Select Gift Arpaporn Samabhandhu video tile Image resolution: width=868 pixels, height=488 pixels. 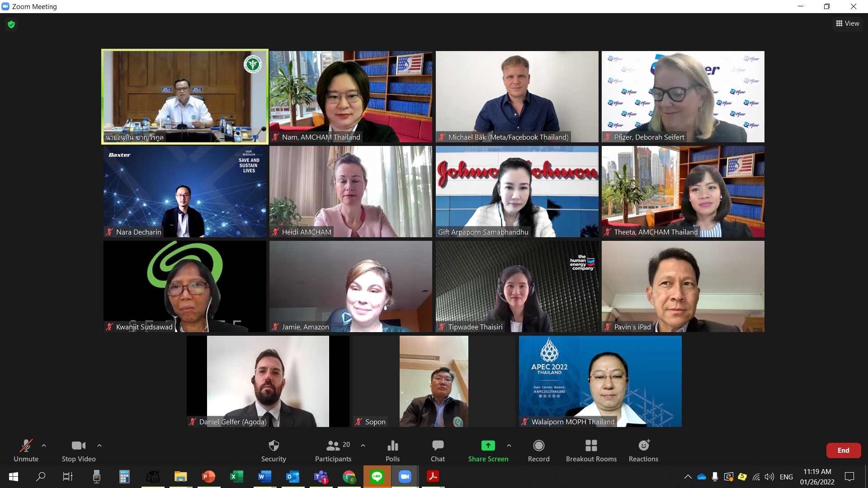517,192
